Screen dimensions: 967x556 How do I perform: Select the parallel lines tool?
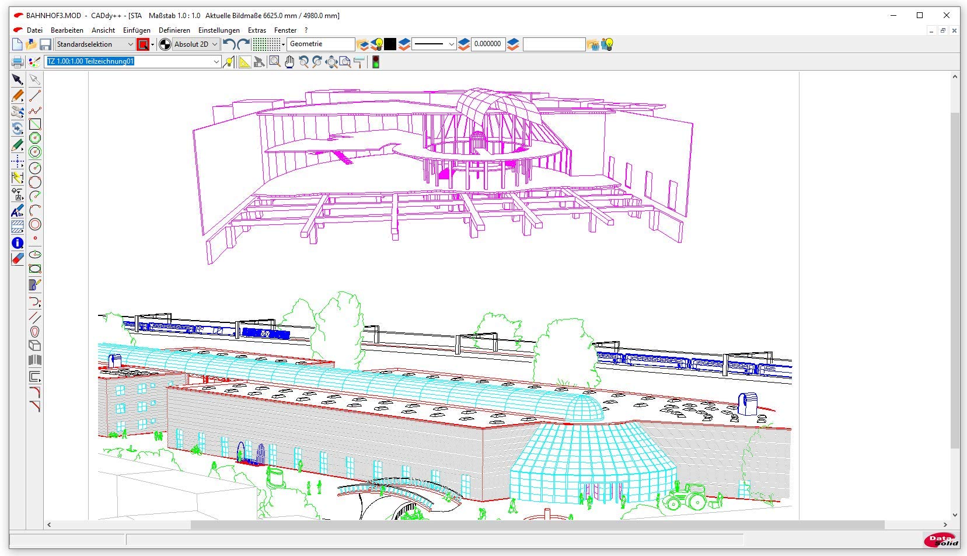35,318
